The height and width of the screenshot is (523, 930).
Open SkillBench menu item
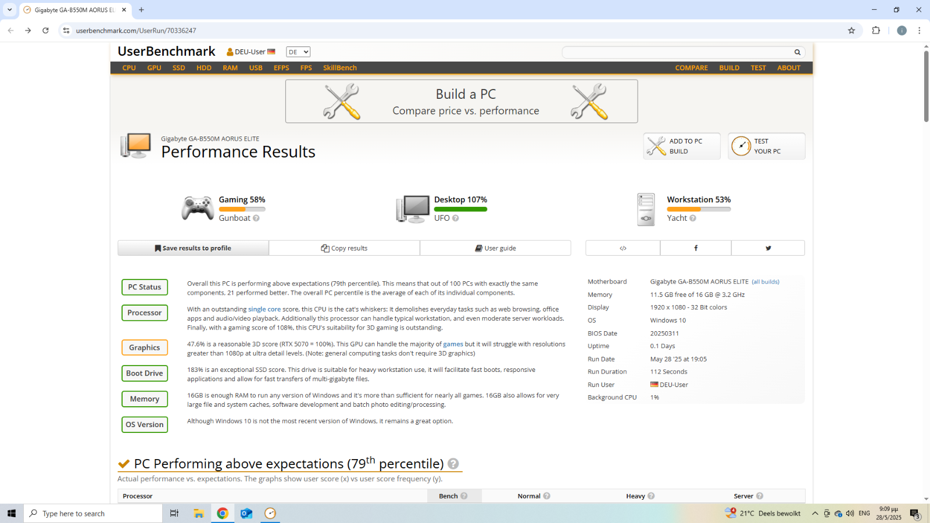[x=340, y=68]
